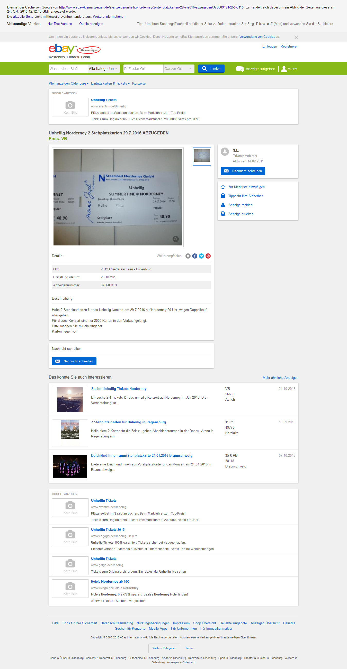The height and width of the screenshot is (669, 347).
Task: Switch to the Partner tab
Action: point(190,648)
